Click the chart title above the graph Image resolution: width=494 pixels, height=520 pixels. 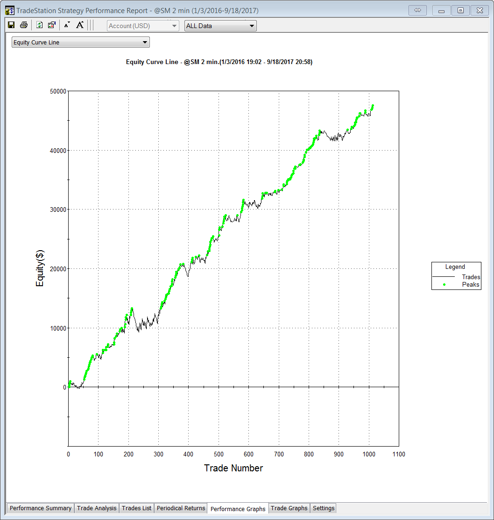coord(219,62)
